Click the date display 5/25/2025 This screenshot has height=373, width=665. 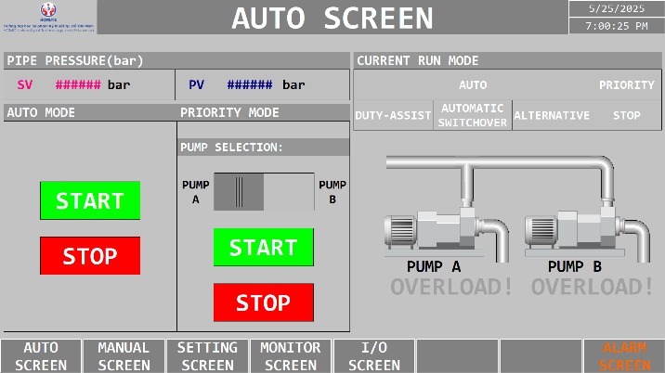[x=616, y=8]
